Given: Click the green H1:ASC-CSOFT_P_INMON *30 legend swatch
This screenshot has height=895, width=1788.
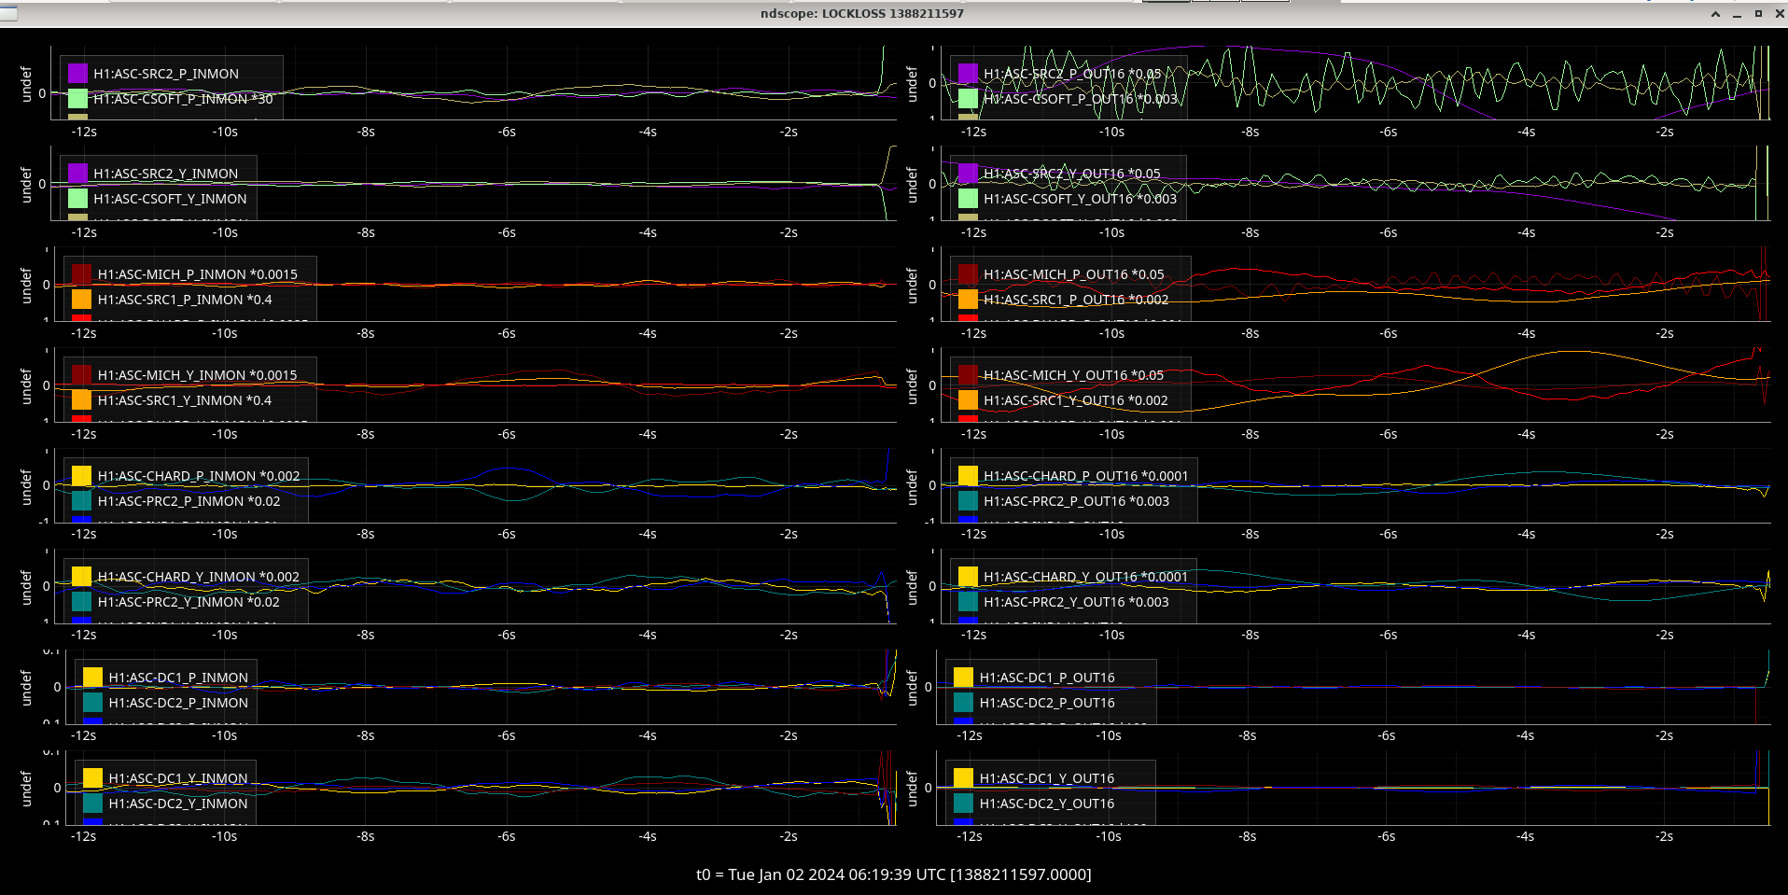Looking at the screenshot, I should (x=77, y=98).
